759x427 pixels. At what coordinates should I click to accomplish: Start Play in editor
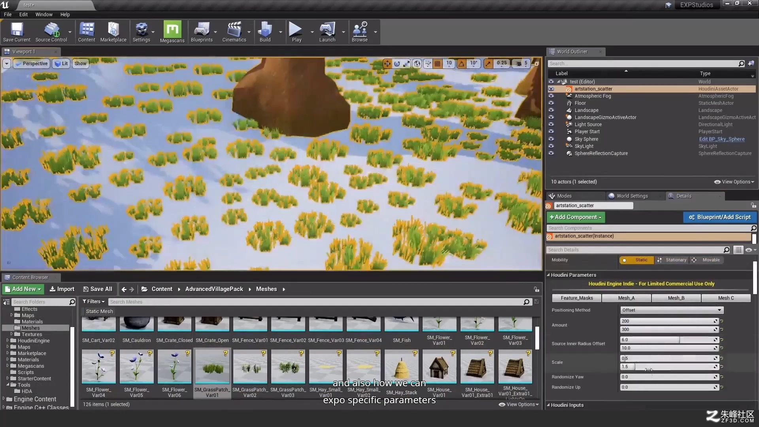[296, 32]
